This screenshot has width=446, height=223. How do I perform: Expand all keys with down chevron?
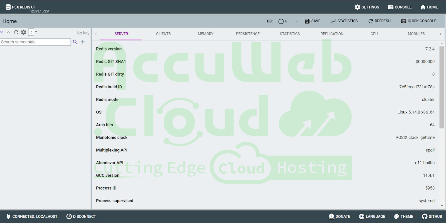tap(2, 32)
